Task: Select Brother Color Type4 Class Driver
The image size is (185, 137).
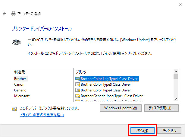Action: [x=106, y=90]
